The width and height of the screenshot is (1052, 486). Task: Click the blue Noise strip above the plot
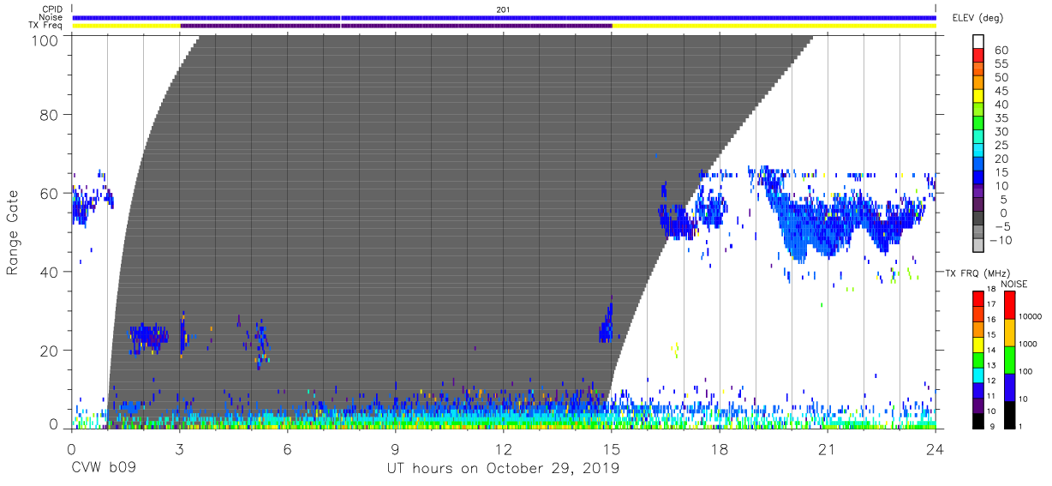(504, 17)
